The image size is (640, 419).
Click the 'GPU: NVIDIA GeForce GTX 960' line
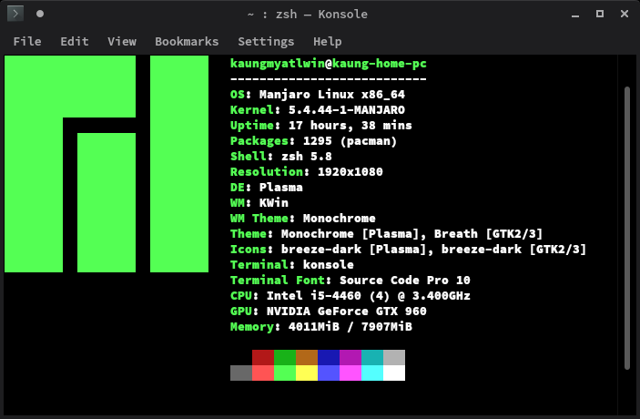329,312
